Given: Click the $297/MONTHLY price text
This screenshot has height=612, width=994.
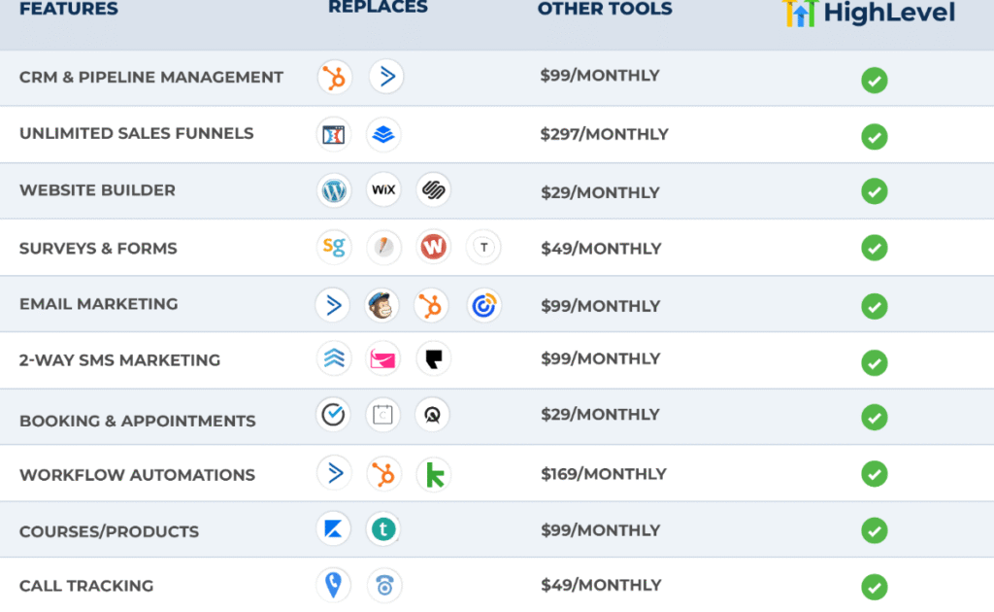Looking at the screenshot, I should 604,134.
